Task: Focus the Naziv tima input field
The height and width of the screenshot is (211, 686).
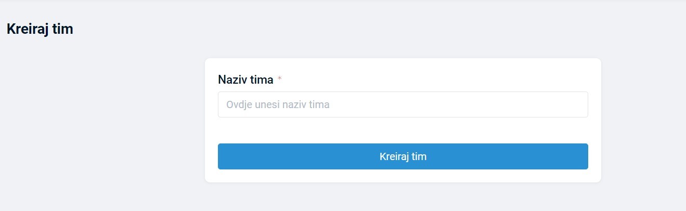Action: (x=403, y=104)
